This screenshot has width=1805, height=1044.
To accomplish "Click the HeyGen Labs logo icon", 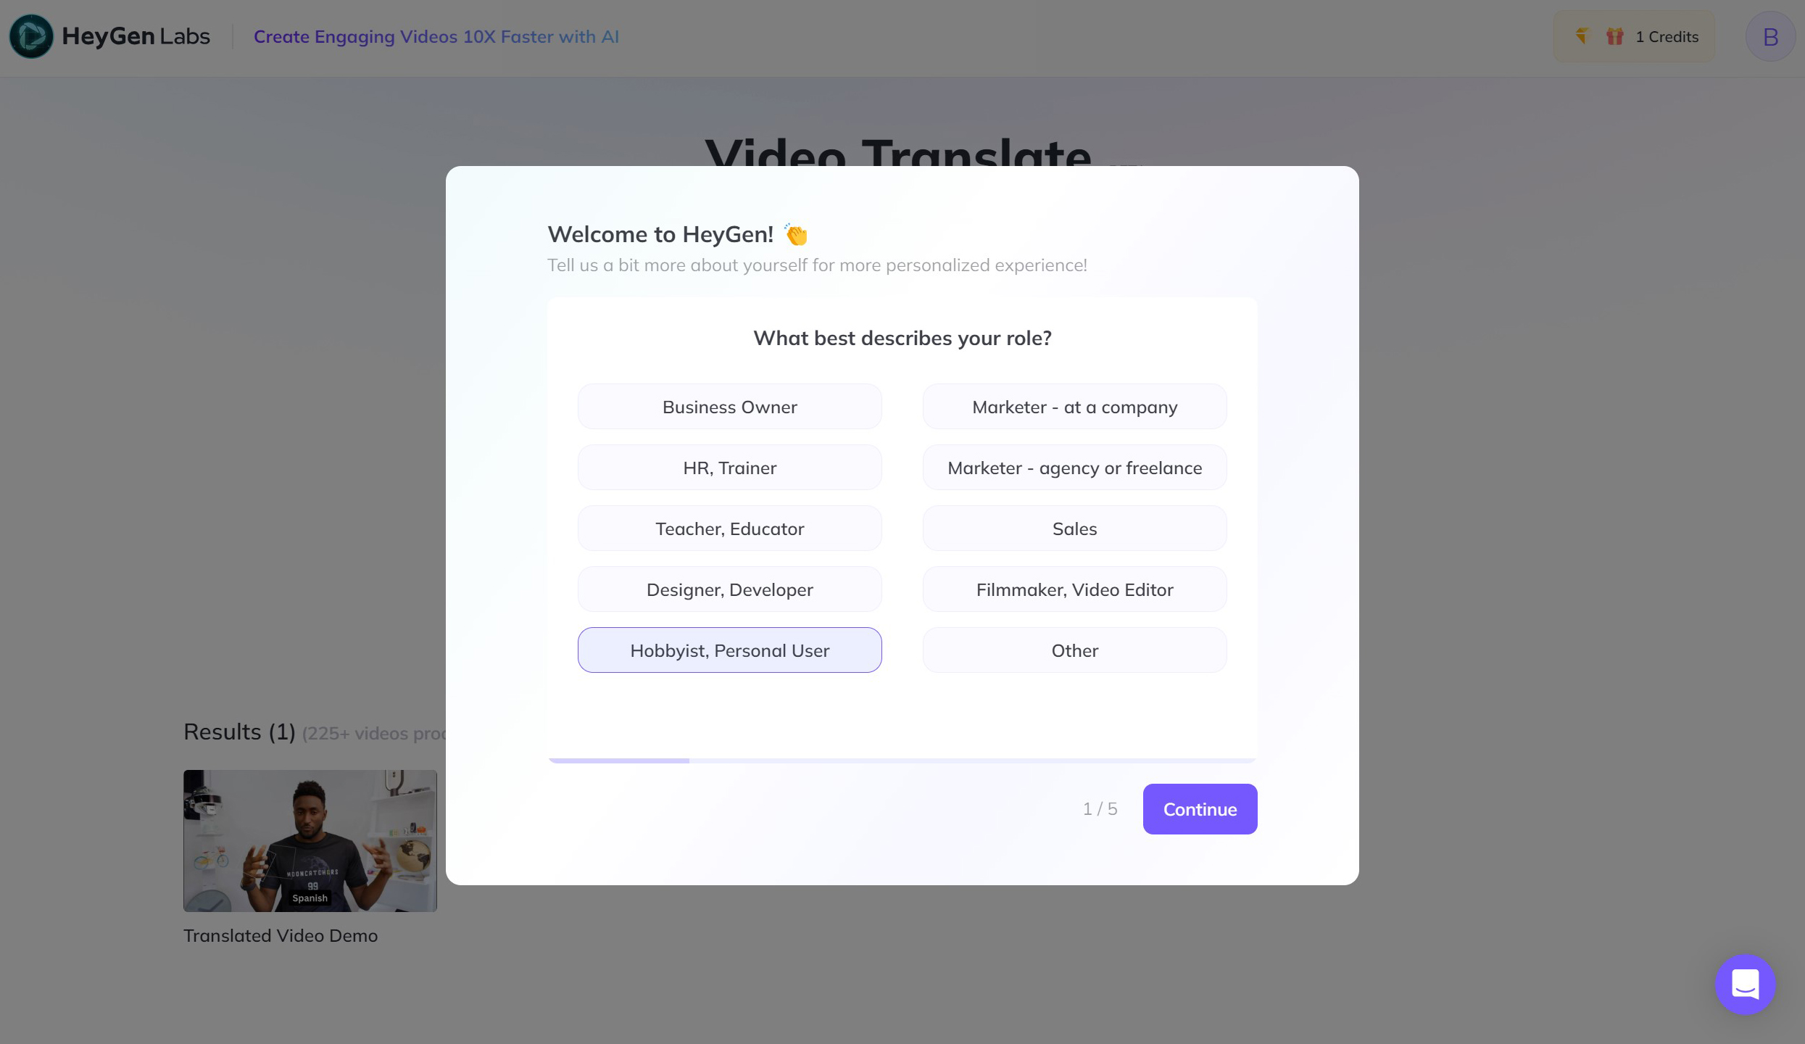I will pos(31,36).
